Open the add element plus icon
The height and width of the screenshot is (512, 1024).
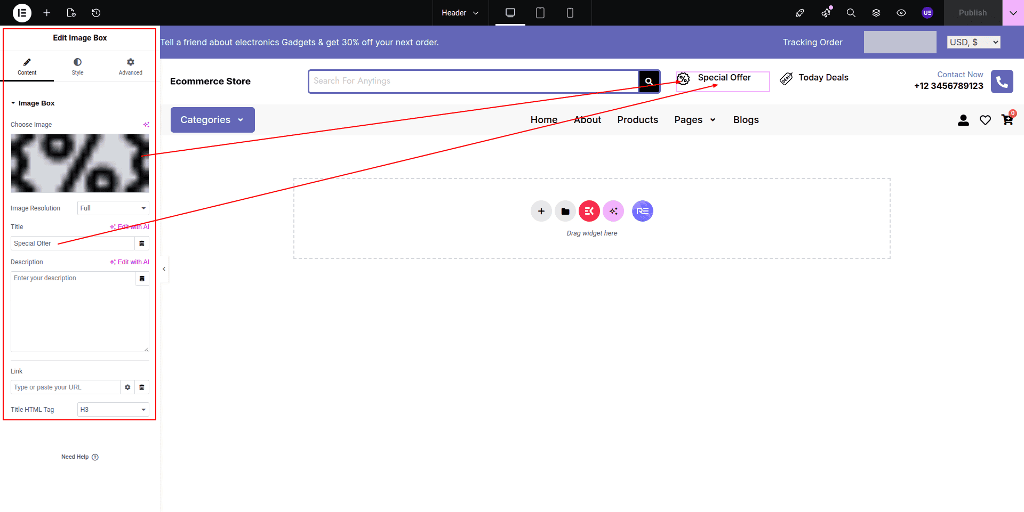tap(47, 13)
